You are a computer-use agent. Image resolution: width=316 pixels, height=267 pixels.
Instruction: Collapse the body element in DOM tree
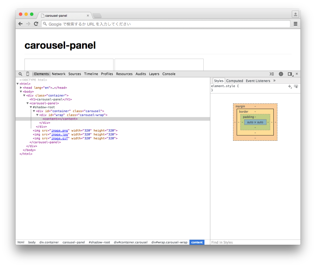[x=21, y=91]
